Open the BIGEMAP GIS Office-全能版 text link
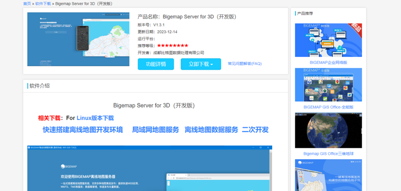 pos(328,107)
